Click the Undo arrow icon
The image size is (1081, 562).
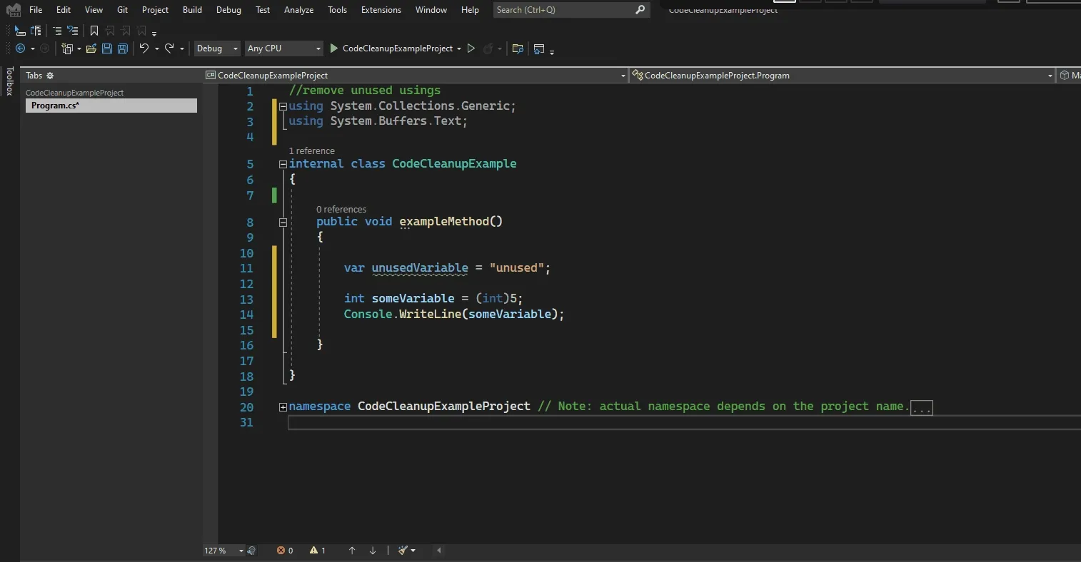(x=144, y=48)
